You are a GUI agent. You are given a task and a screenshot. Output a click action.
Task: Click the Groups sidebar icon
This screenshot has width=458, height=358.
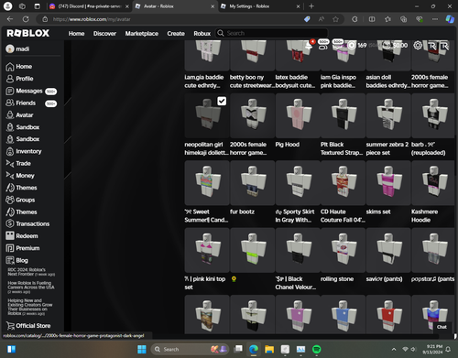coord(10,200)
